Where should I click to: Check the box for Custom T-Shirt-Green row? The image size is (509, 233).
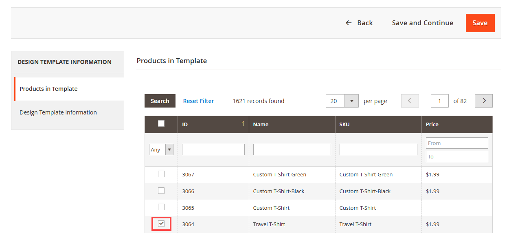coord(161,174)
